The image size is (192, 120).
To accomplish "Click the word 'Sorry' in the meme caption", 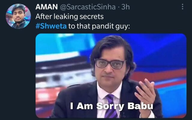I will (x=110, y=106).
